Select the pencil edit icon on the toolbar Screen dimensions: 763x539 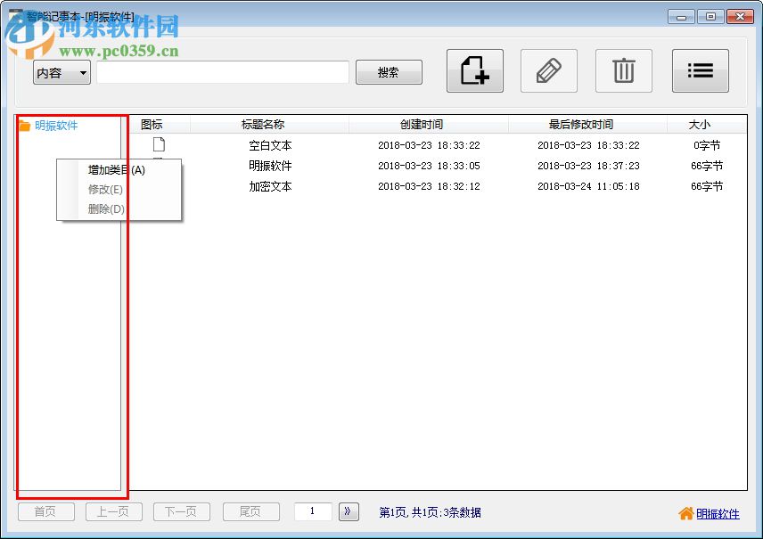(549, 71)
